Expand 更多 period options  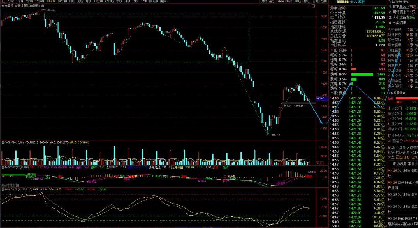pyautogui.click(x=164, y=1)
